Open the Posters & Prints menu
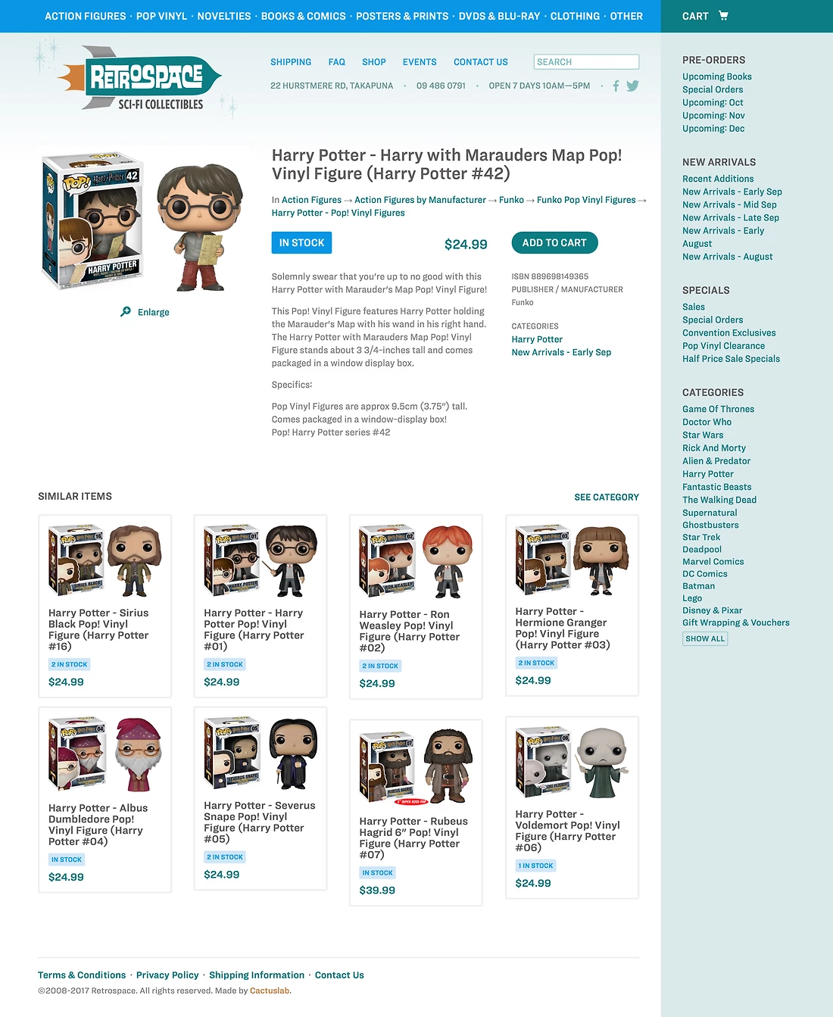 pos(402,16)
